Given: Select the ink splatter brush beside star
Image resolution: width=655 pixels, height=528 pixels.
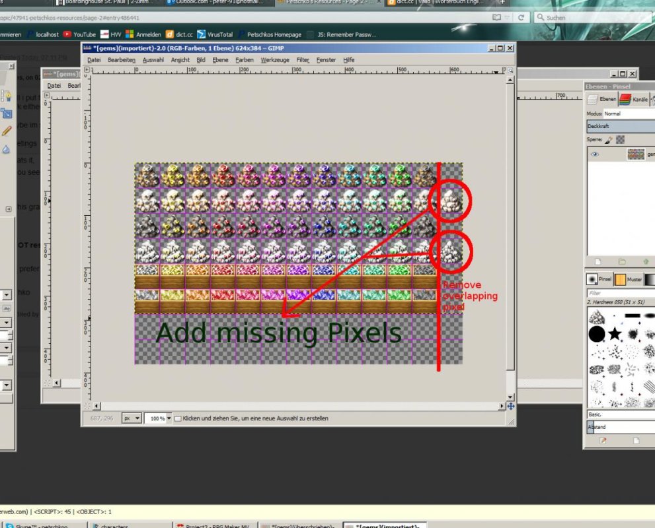Looking at the screenshot, I should click(x=633, y=334).
